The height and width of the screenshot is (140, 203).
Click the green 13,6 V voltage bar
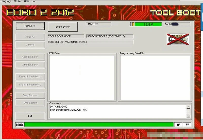(x=148, y=24)
